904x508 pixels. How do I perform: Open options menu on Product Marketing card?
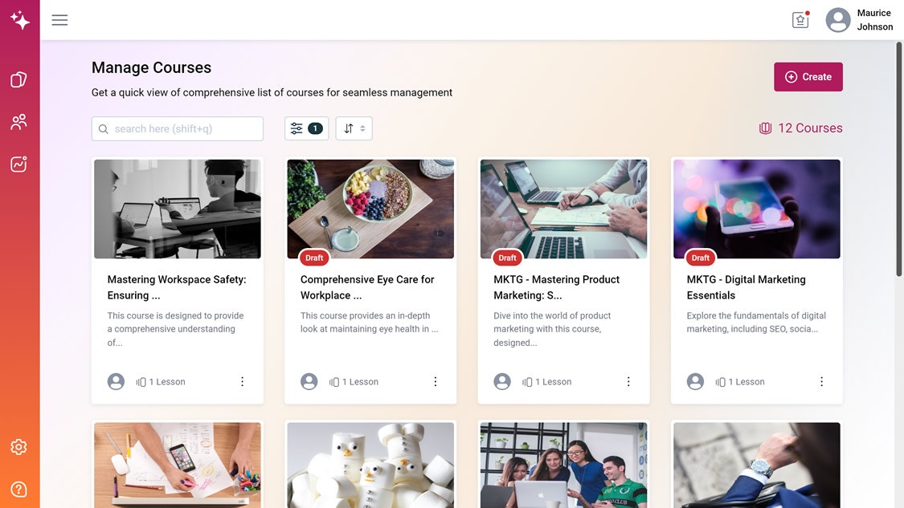[x=628, y=381]
